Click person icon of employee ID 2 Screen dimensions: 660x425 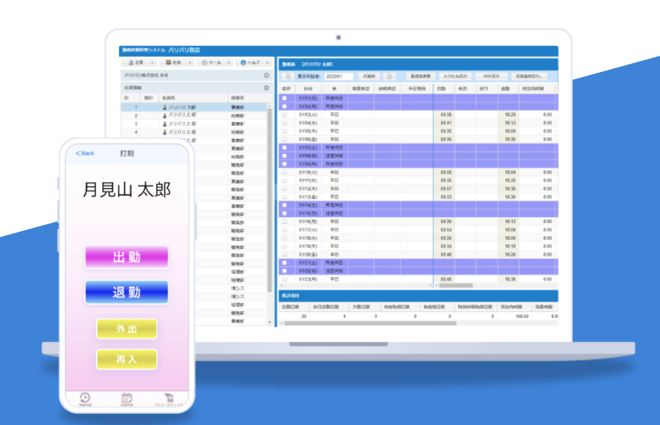(164, 115)
